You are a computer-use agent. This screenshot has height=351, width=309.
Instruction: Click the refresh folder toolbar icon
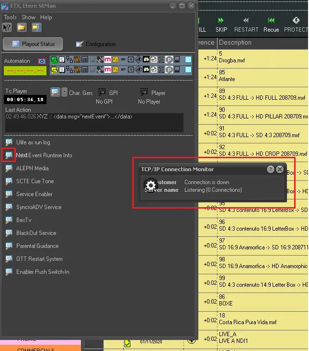pos(36,27)
